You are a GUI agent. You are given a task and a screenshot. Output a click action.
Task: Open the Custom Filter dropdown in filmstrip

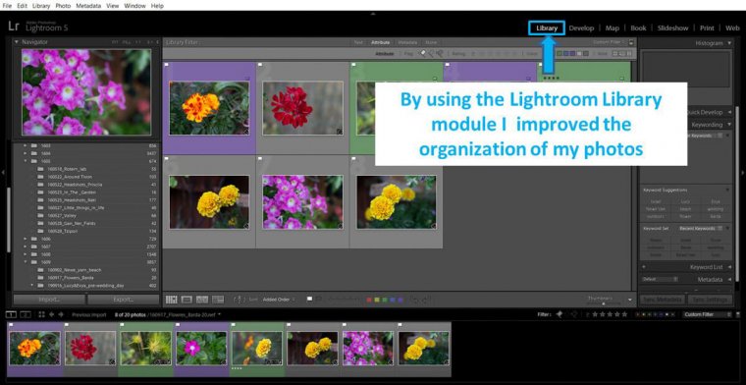coord(707,314)
